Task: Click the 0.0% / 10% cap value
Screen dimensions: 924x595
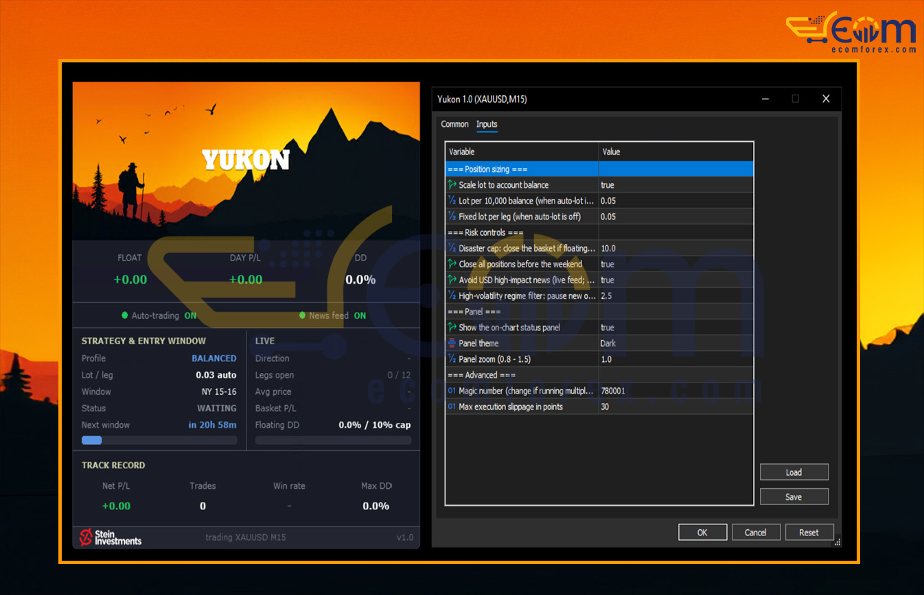Action: 375,425
